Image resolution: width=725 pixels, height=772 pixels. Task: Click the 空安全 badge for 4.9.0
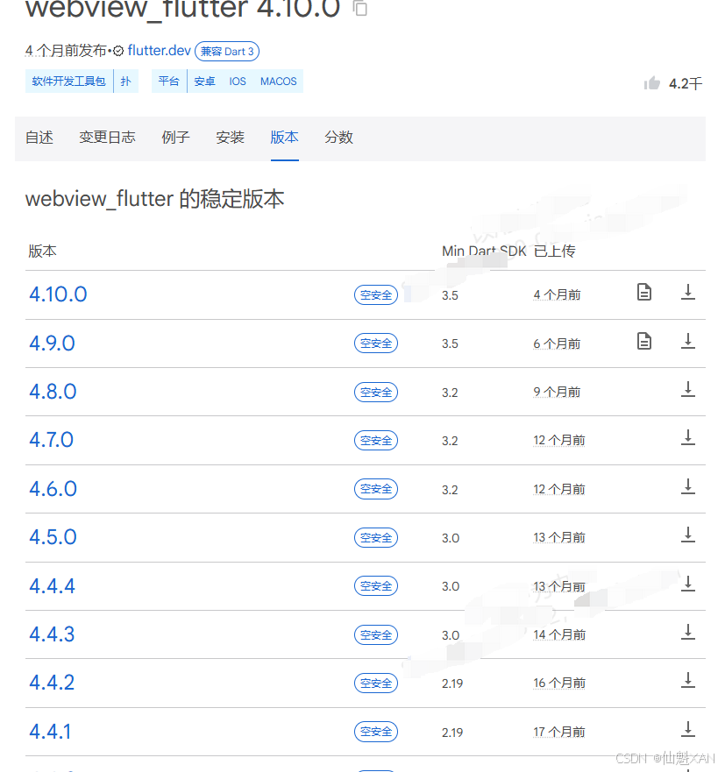pos(376,344)
